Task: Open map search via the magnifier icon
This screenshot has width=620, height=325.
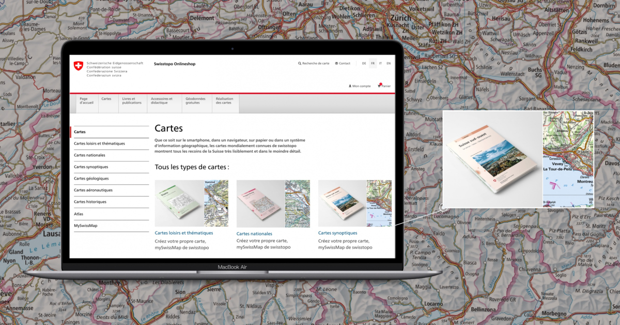Action: point(300,63)
